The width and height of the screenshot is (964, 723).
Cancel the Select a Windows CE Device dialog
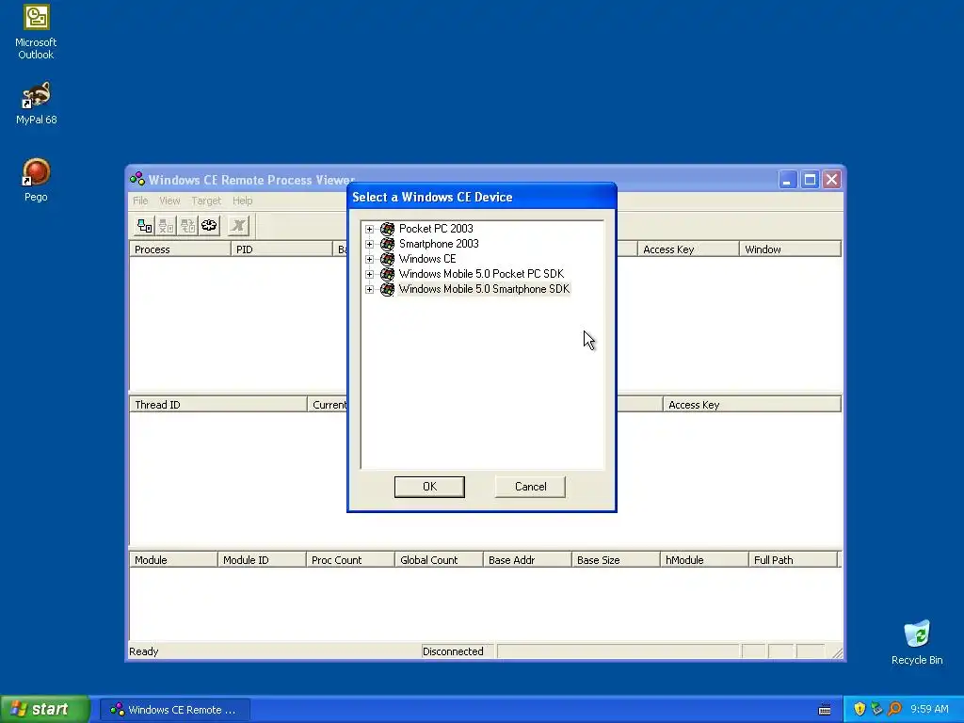click(x=530, y=487)
